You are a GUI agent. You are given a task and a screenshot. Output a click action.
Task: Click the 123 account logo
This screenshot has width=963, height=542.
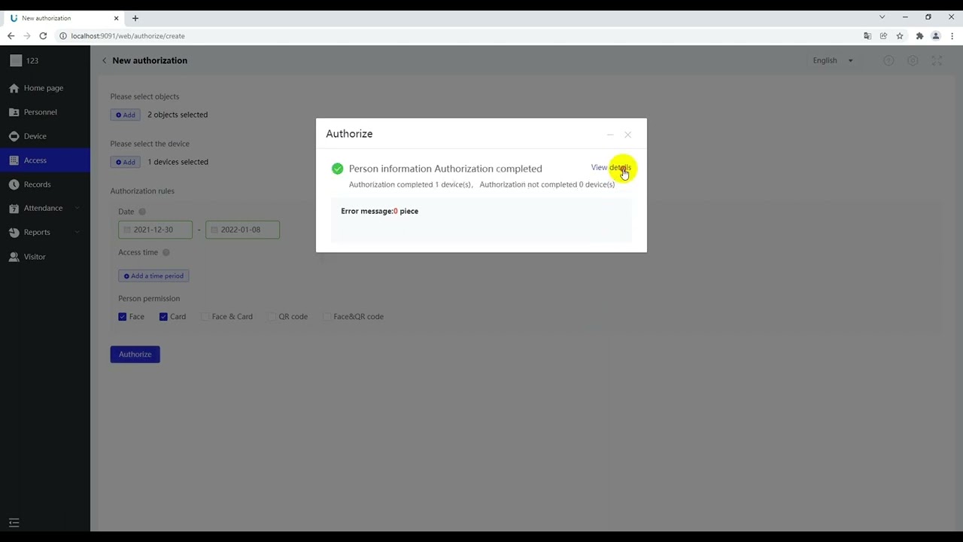click(x=16, y=61)
